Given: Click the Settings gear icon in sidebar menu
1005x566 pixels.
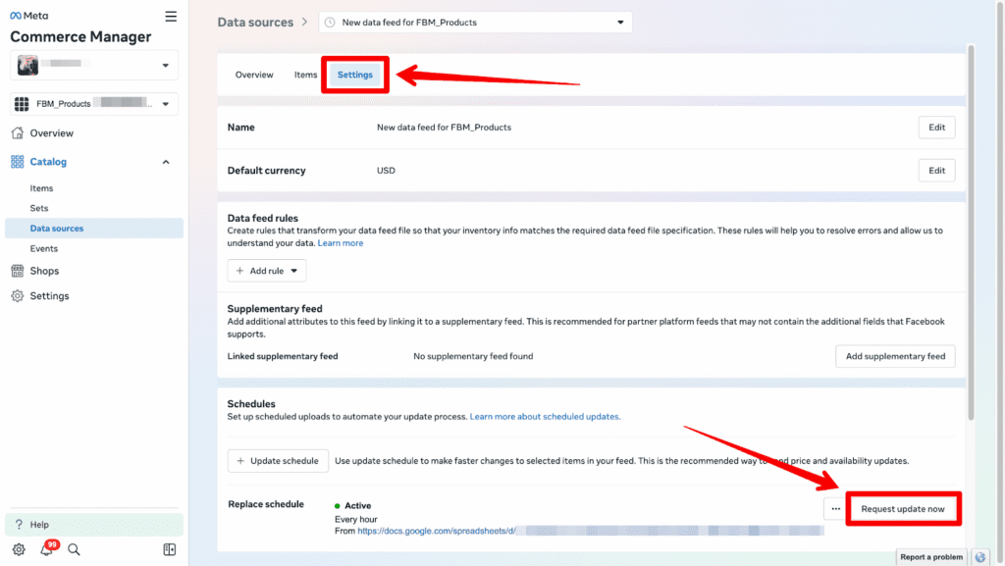Looking at the screenshot, I should (x=18, y=296).
